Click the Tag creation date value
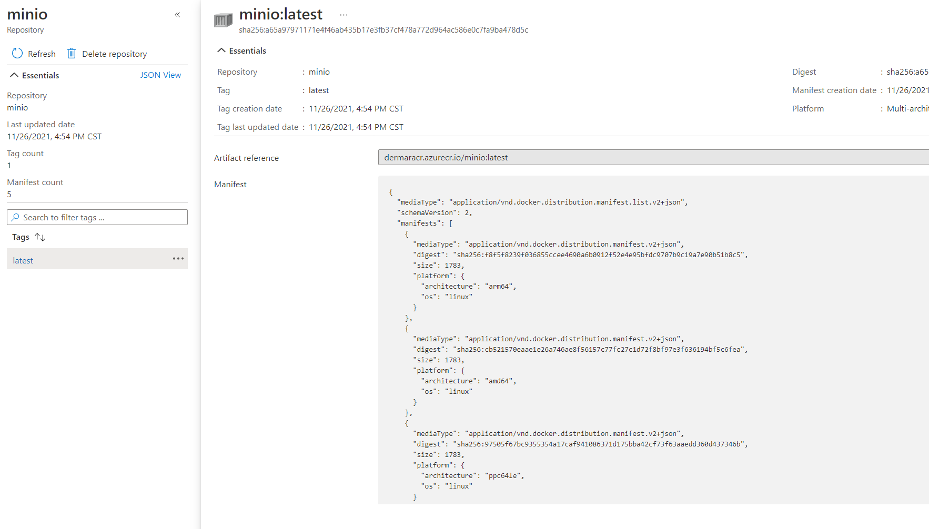The image size is (929, 529). point(356,109)
